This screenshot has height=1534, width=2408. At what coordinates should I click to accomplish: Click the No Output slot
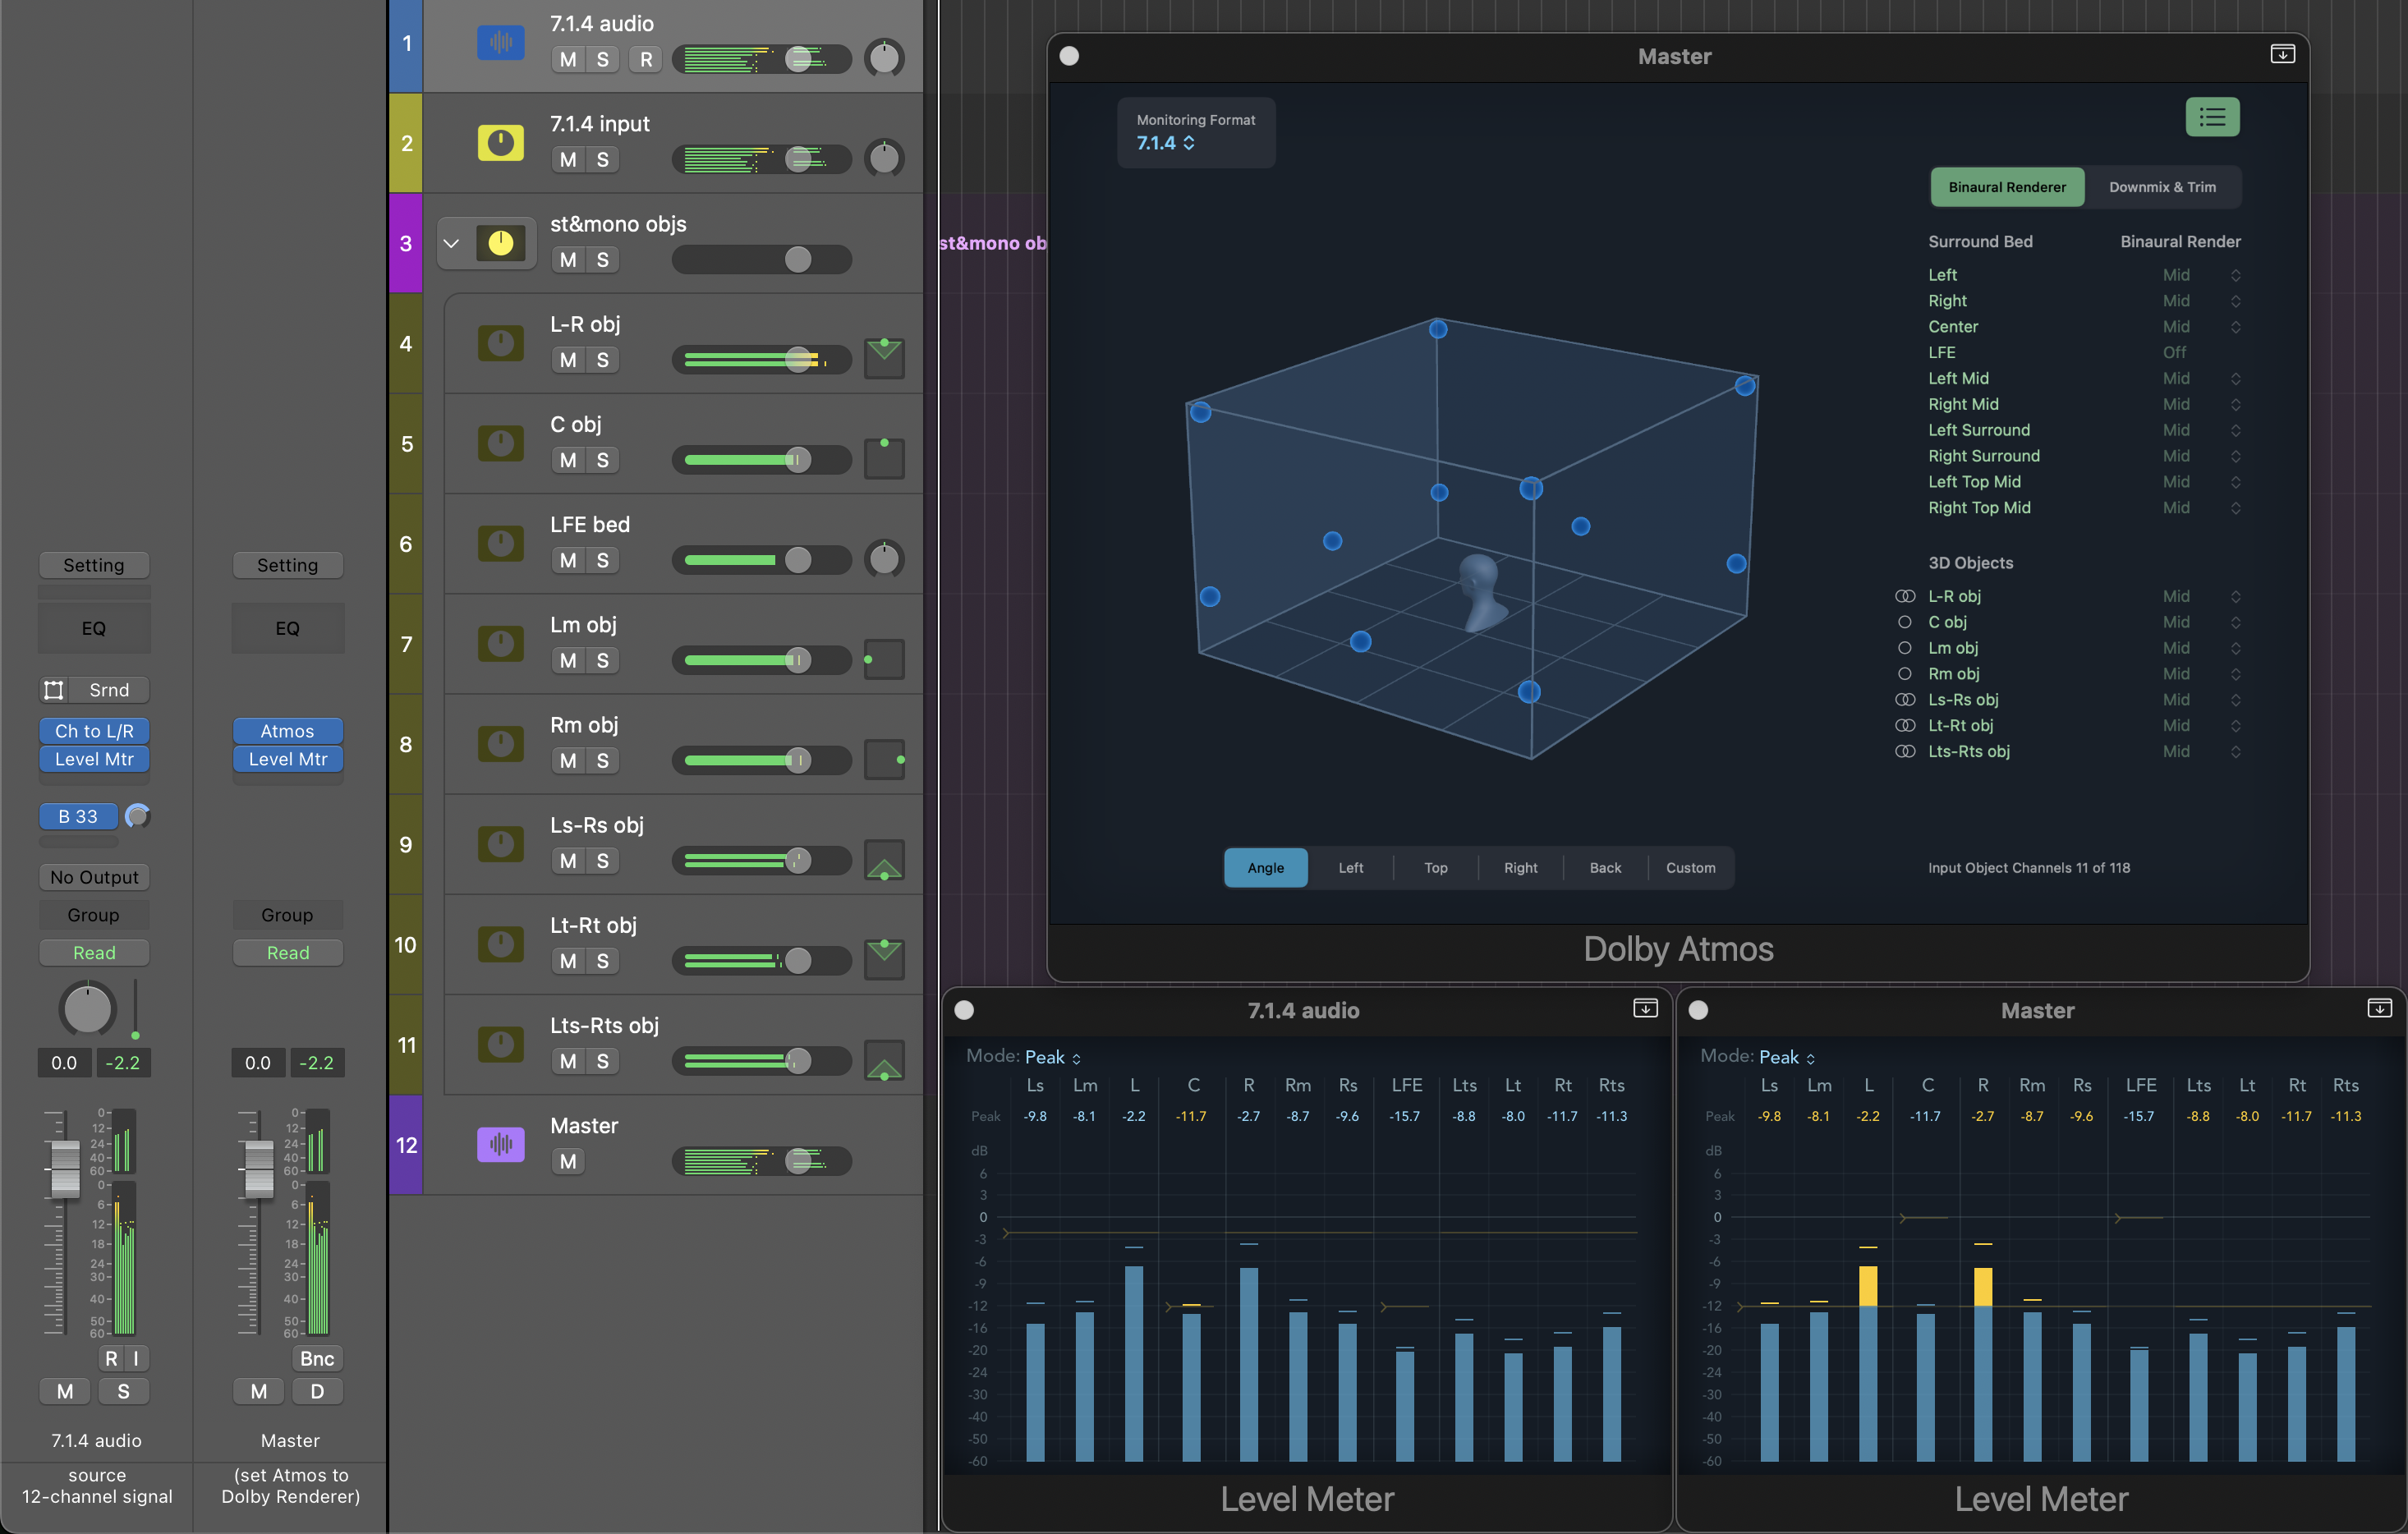[94, 877]
